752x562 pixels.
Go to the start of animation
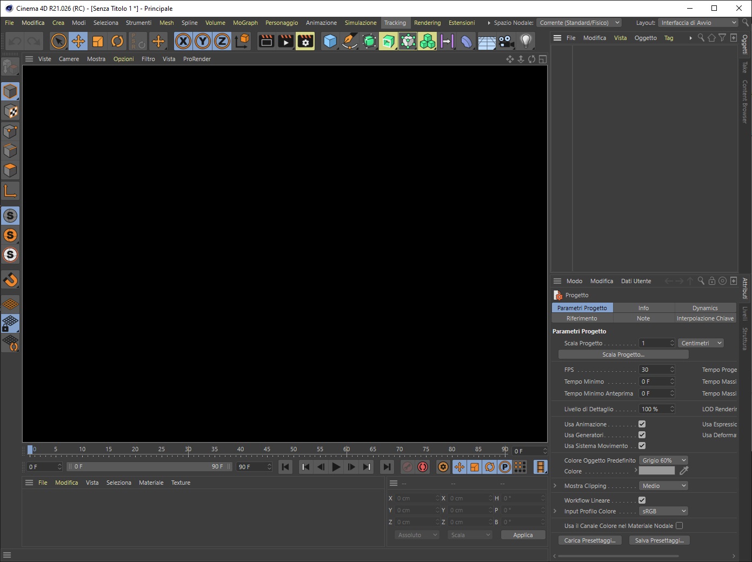[285, 467]
